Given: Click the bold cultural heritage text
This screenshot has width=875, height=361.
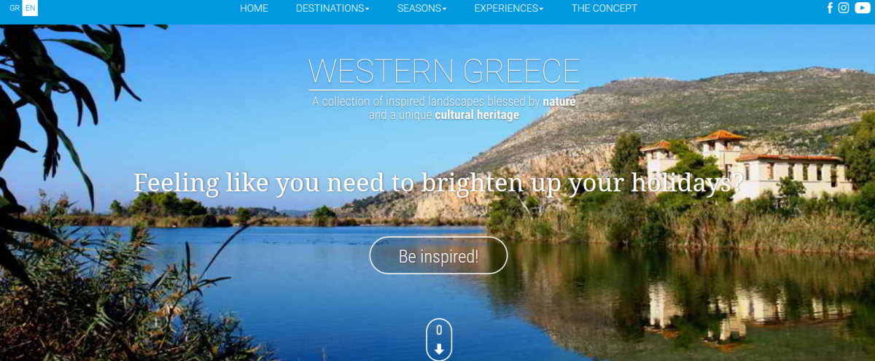Looking at the screenshot, I should pyautogui.click(x=477, y=115).
